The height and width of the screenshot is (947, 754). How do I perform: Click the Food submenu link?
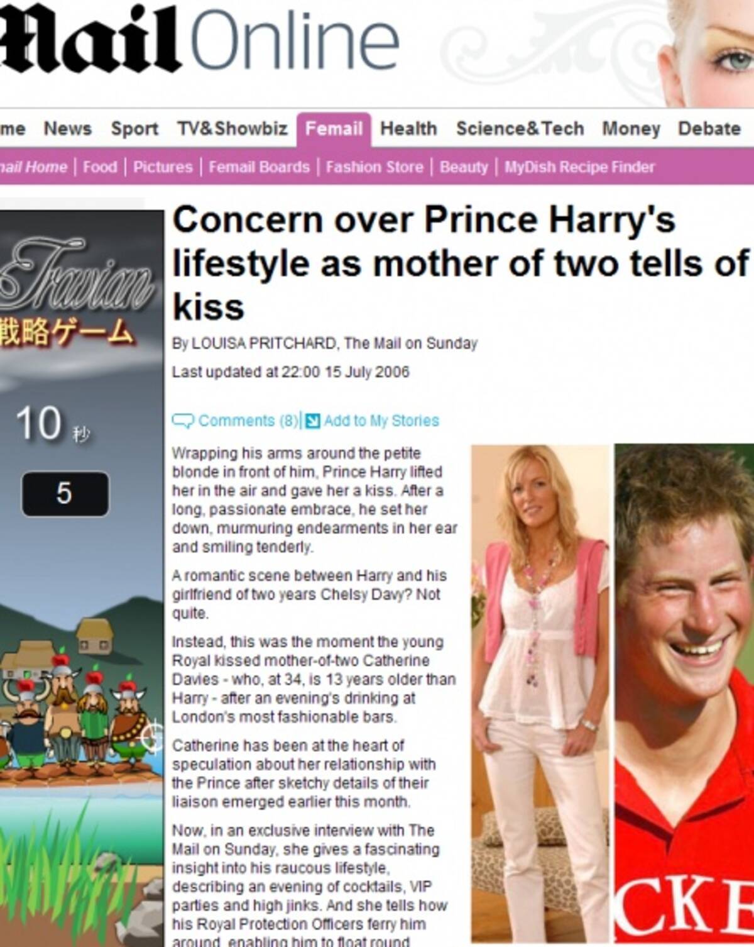tap(100, 167)
